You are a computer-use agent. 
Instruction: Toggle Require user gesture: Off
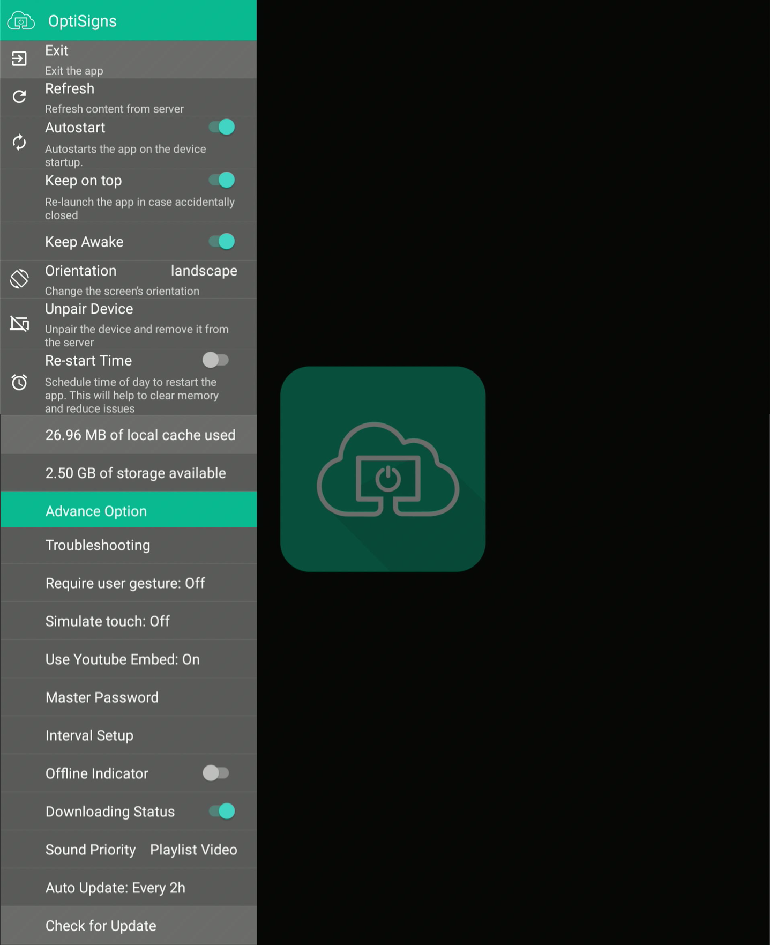129,583
